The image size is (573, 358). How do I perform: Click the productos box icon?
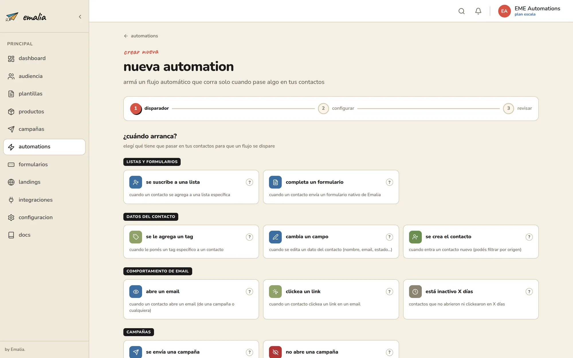click(11, 112)
